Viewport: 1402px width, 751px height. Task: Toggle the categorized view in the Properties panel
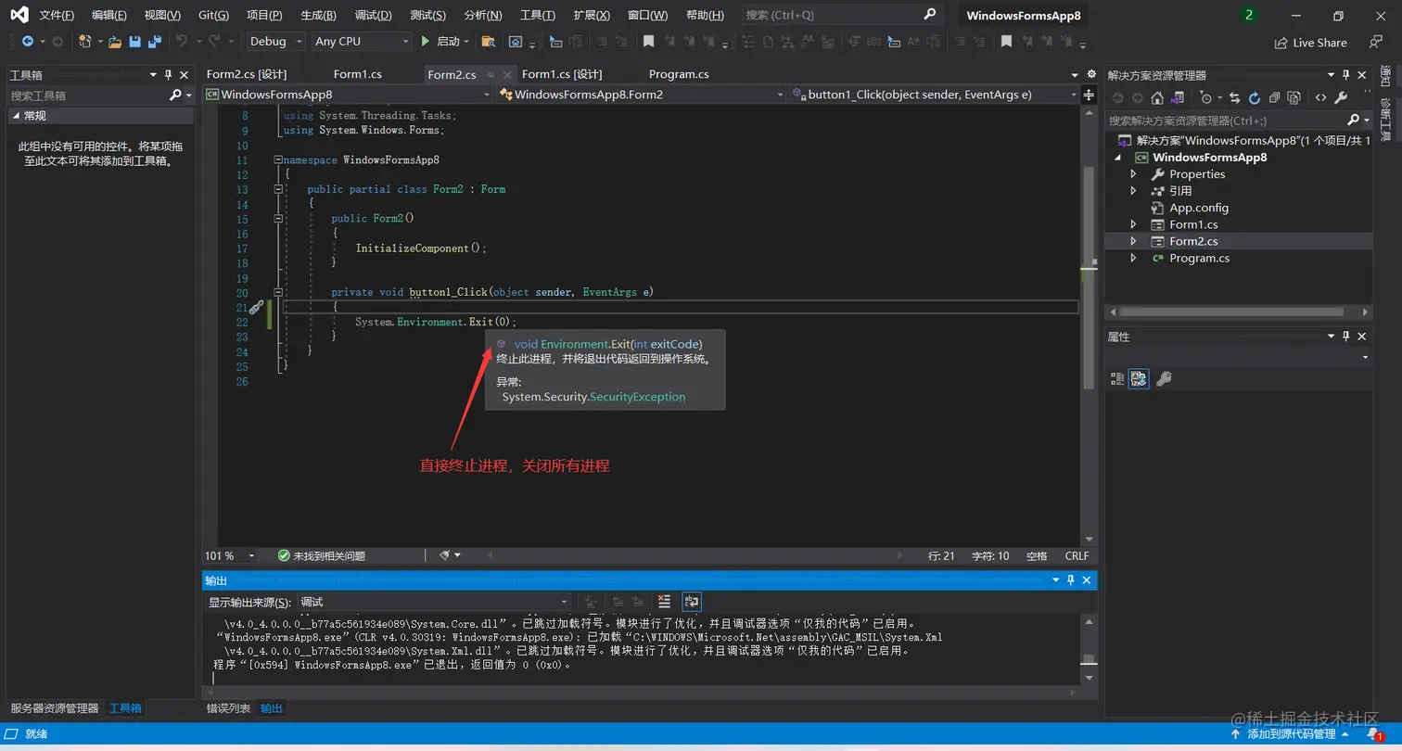(1117, 378)
